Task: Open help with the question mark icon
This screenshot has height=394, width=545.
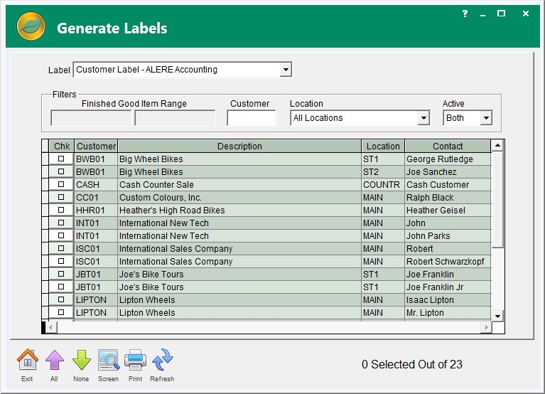Action: (465, 14)
